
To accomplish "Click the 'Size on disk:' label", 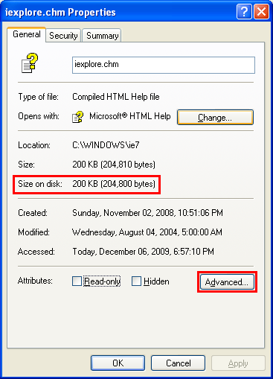I will [40, 184].
